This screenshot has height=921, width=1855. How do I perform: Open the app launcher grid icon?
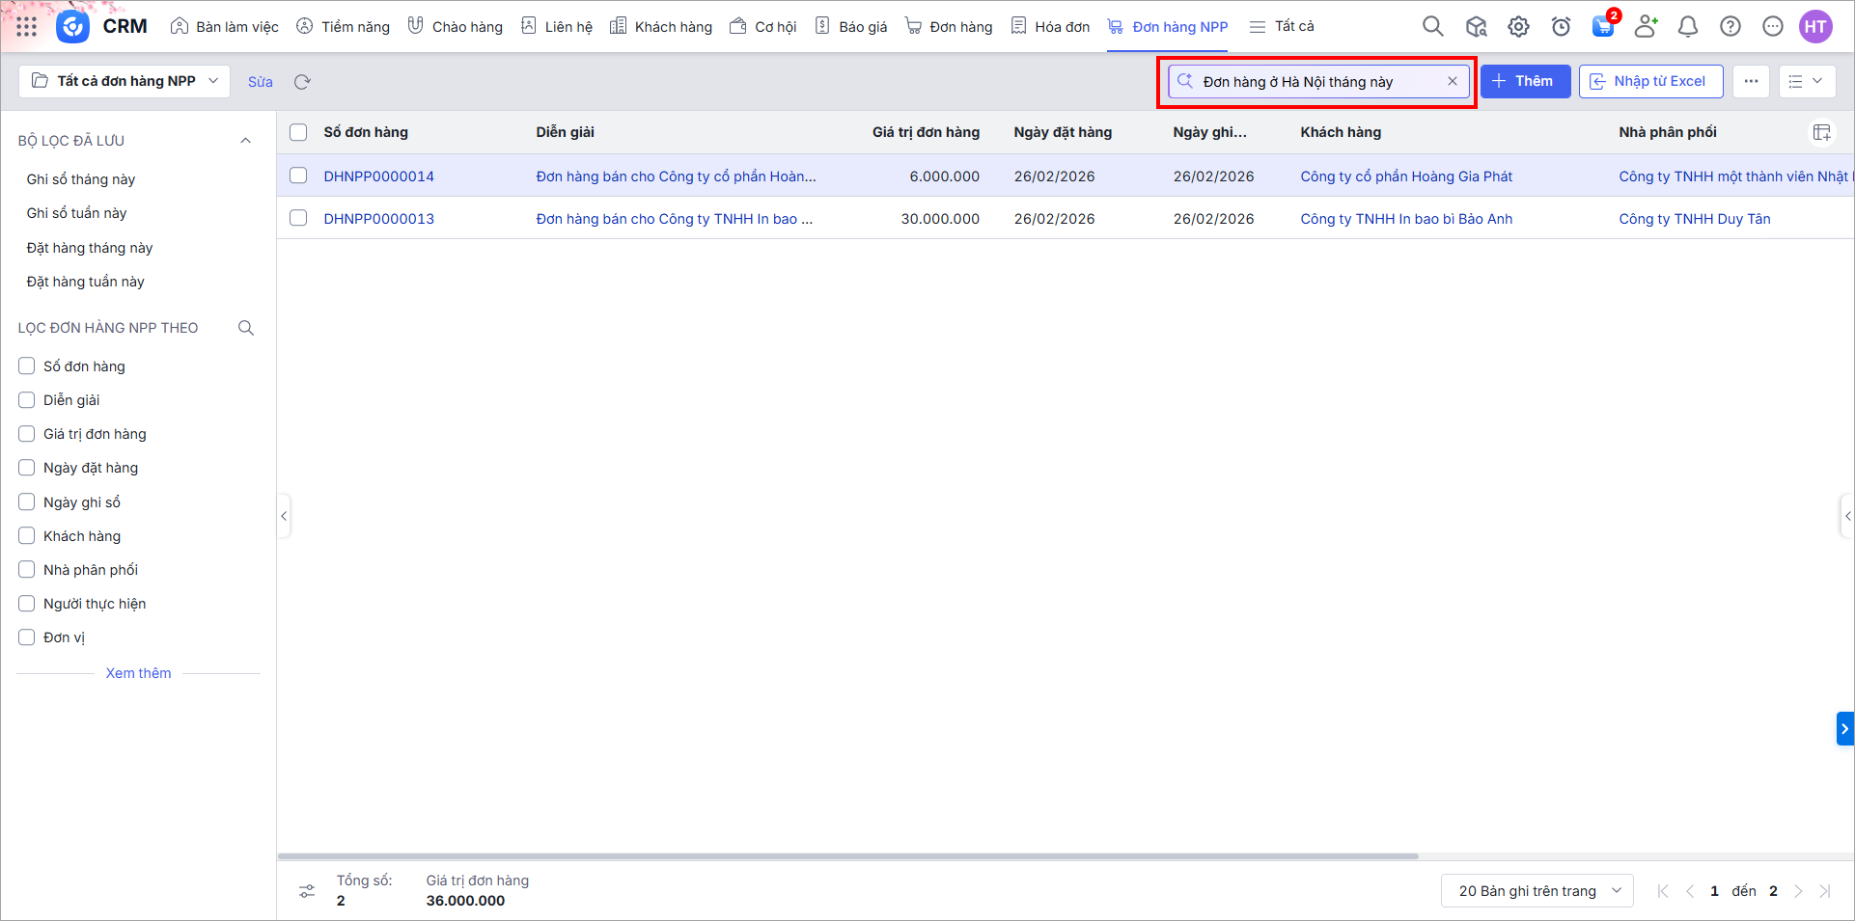(26, 27)
